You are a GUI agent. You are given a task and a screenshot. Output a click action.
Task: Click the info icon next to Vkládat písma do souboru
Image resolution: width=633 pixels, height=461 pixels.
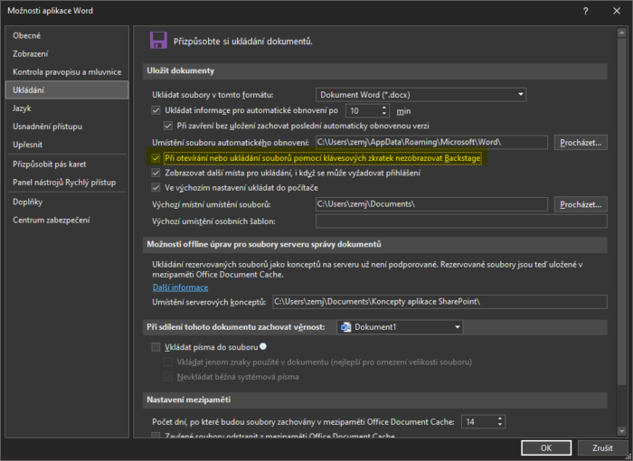[x=263, y=346]
